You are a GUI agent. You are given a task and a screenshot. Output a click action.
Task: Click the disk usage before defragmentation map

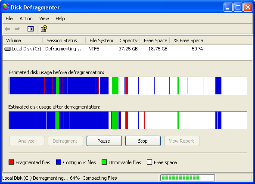[127, 86]
